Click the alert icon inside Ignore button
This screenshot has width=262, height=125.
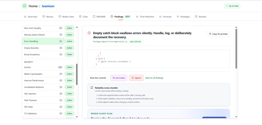(133, 78)
